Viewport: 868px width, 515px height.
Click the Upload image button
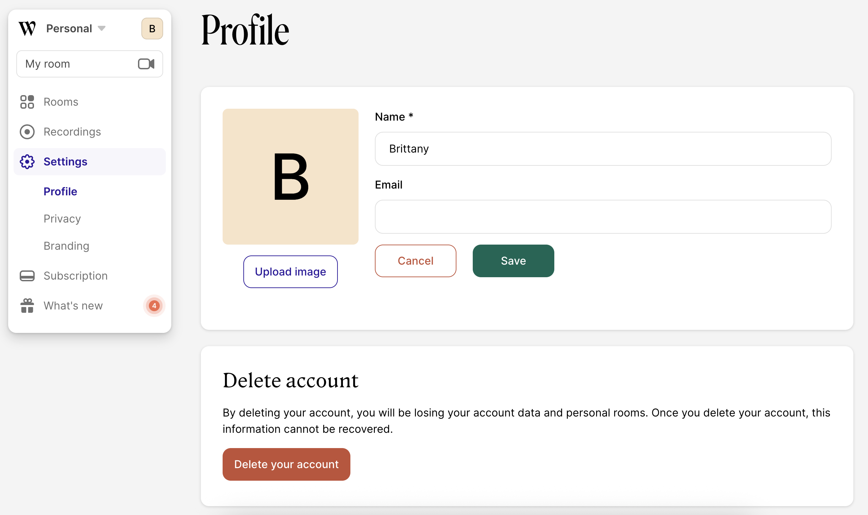coord(290,272)
